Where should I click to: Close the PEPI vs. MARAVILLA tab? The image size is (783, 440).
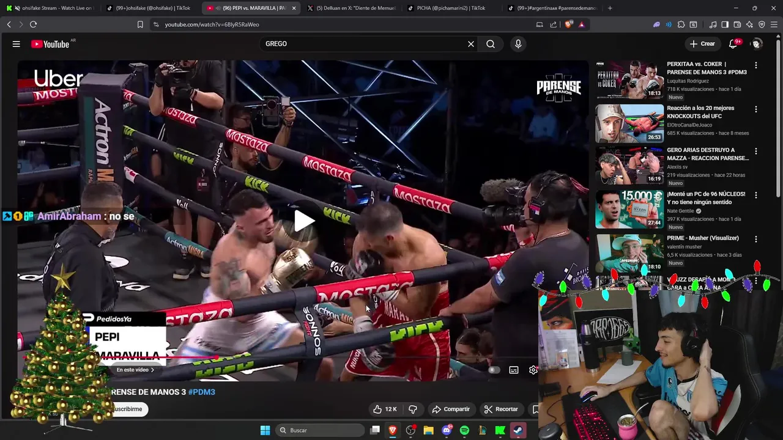click(x=294, y=8)
